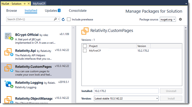
Task: Sort by Version column header
Action: tap(144, 46)
